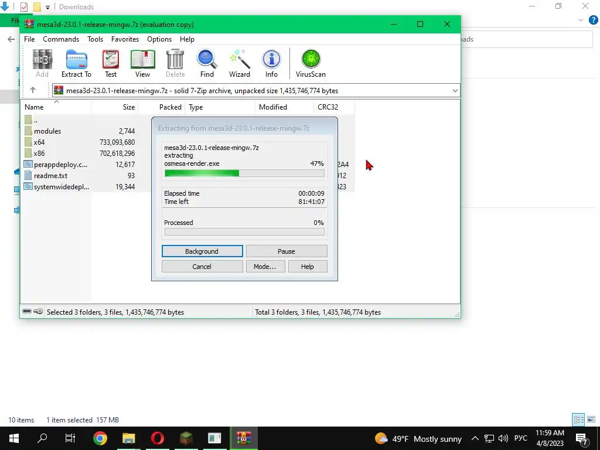The height and width of the screenshot is (450, 600).
Task: Send extraction to Background
Action: click(x=202, y=251)
